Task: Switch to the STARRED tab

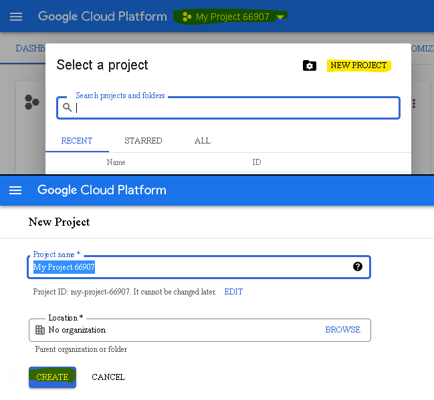Action: click(x=143, y=141)
